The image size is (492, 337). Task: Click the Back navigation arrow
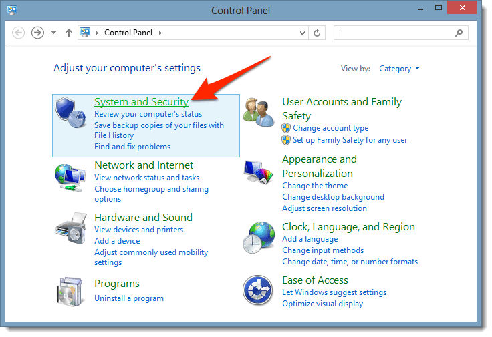click(x=18, y=33)
